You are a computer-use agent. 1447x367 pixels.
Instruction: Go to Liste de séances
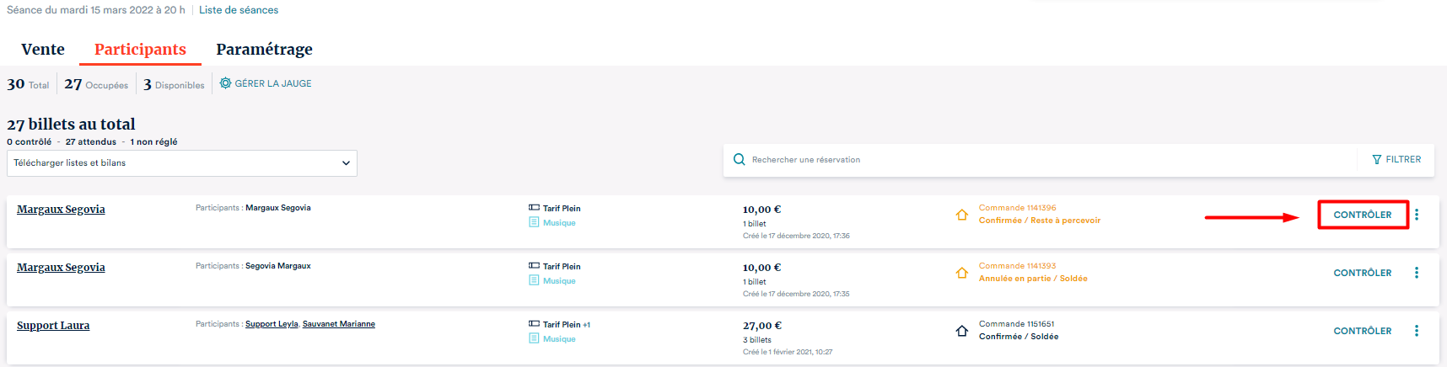tap(239, 10)
